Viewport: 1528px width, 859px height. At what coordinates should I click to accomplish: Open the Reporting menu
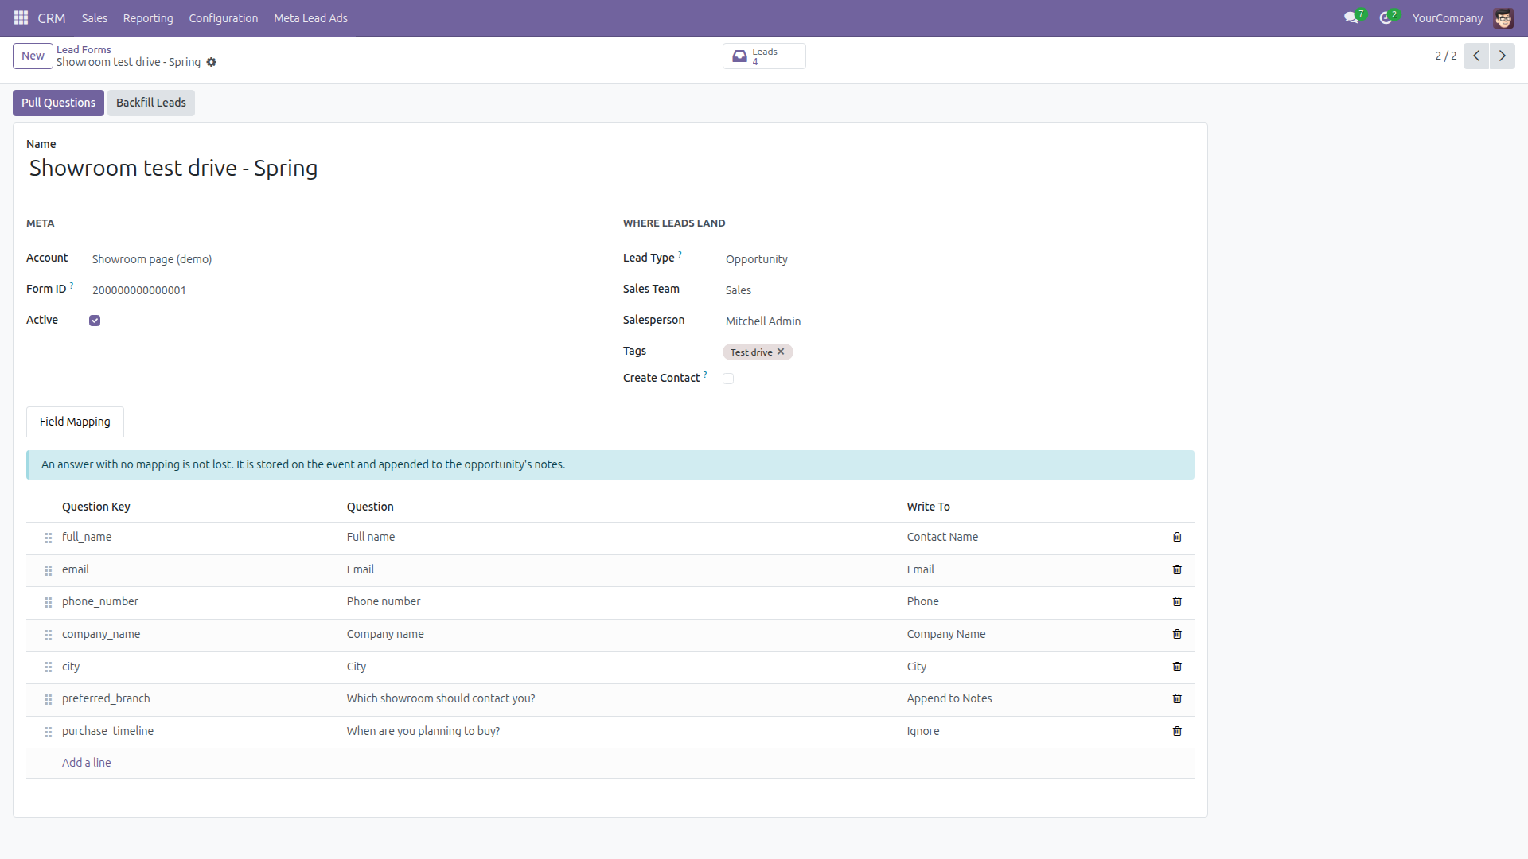(x=148, y=17)
